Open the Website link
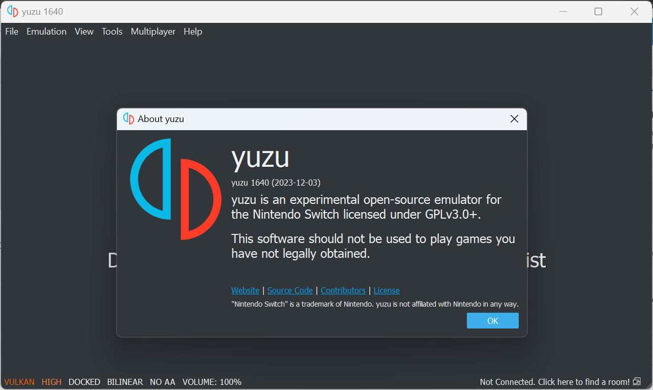653x390 pixels. 245,290
